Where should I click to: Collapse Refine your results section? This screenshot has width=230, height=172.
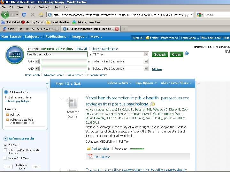coord(5,139)
